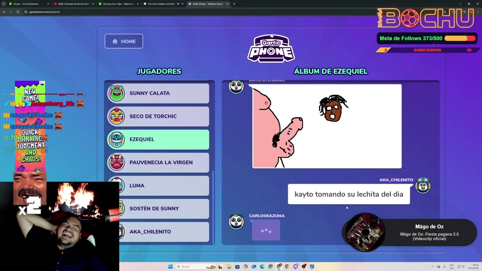Open Discord from taskbar

coord(296,266)
